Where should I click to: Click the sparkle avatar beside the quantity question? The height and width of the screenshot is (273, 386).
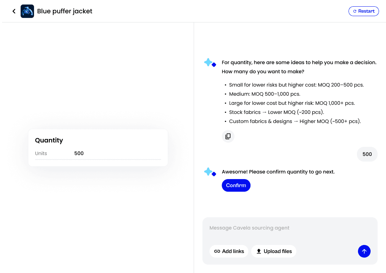[x=210, y=63]
